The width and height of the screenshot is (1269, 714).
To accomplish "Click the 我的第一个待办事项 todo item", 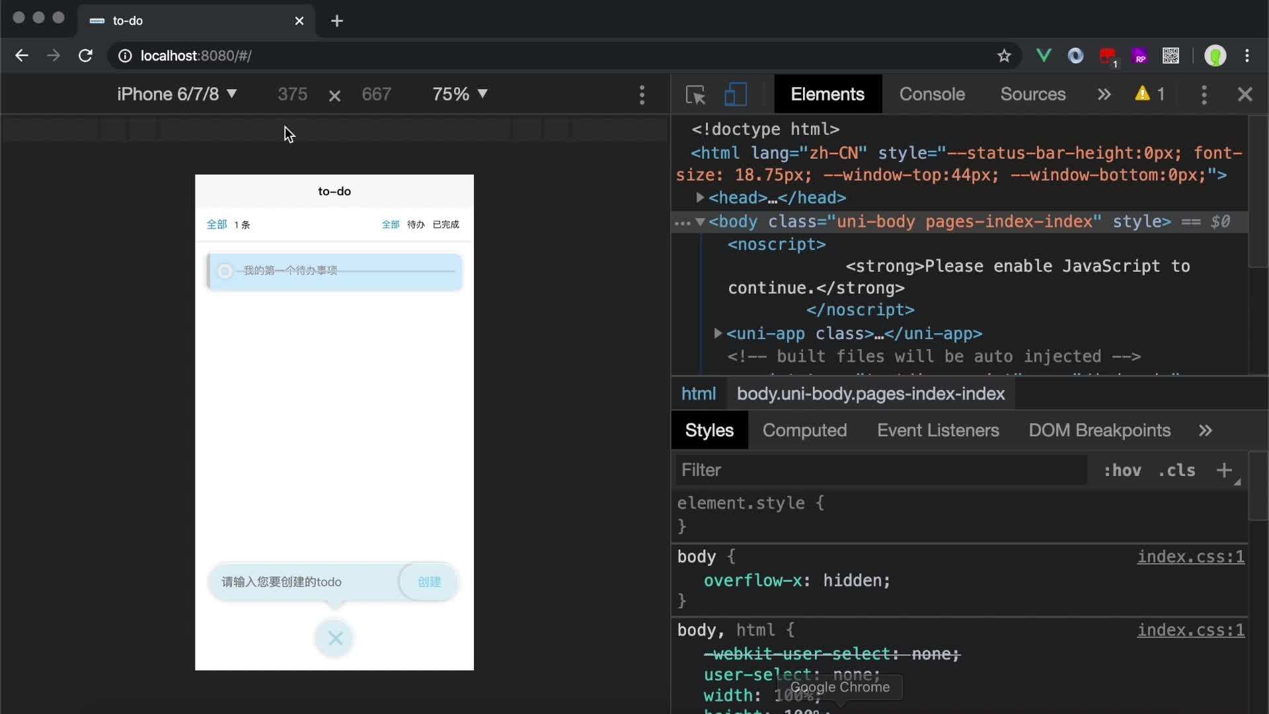I will coord(334,272).
